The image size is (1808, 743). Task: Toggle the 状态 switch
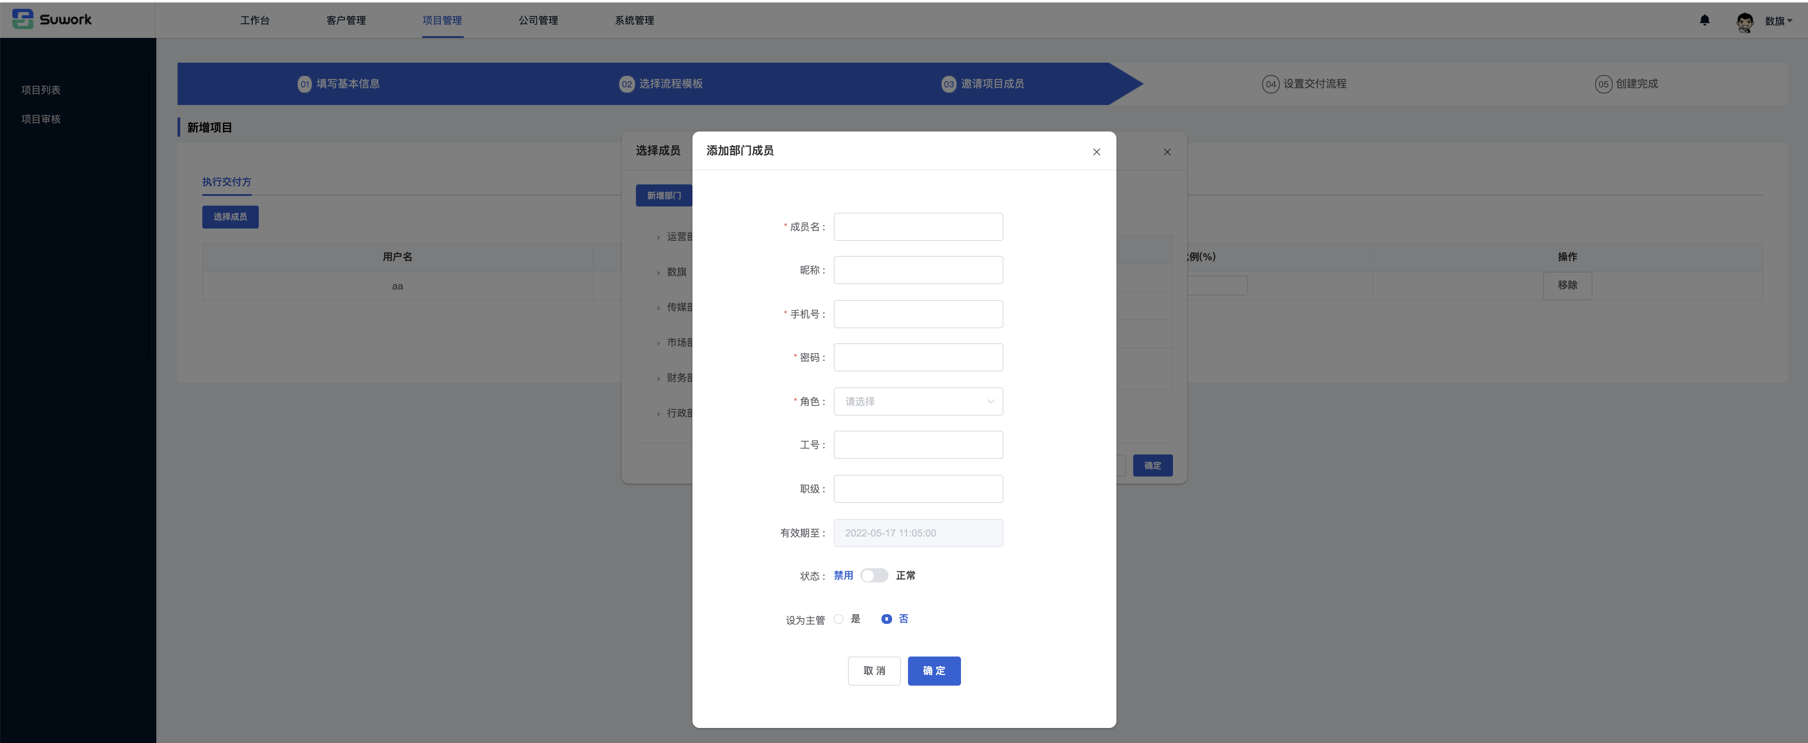click(874, 575)
